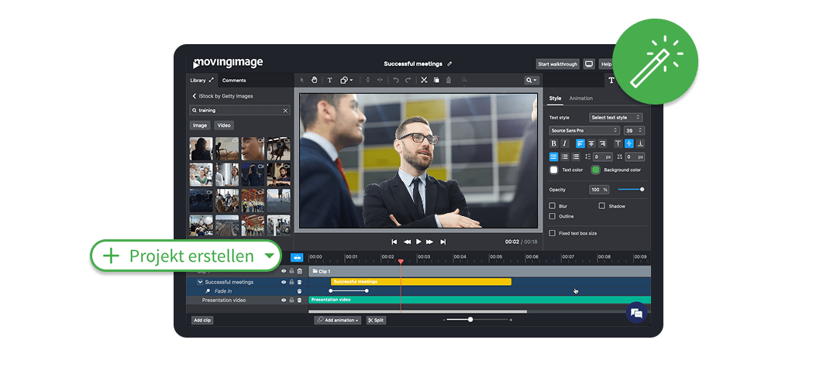Cut the selected element

click(424, 80)
